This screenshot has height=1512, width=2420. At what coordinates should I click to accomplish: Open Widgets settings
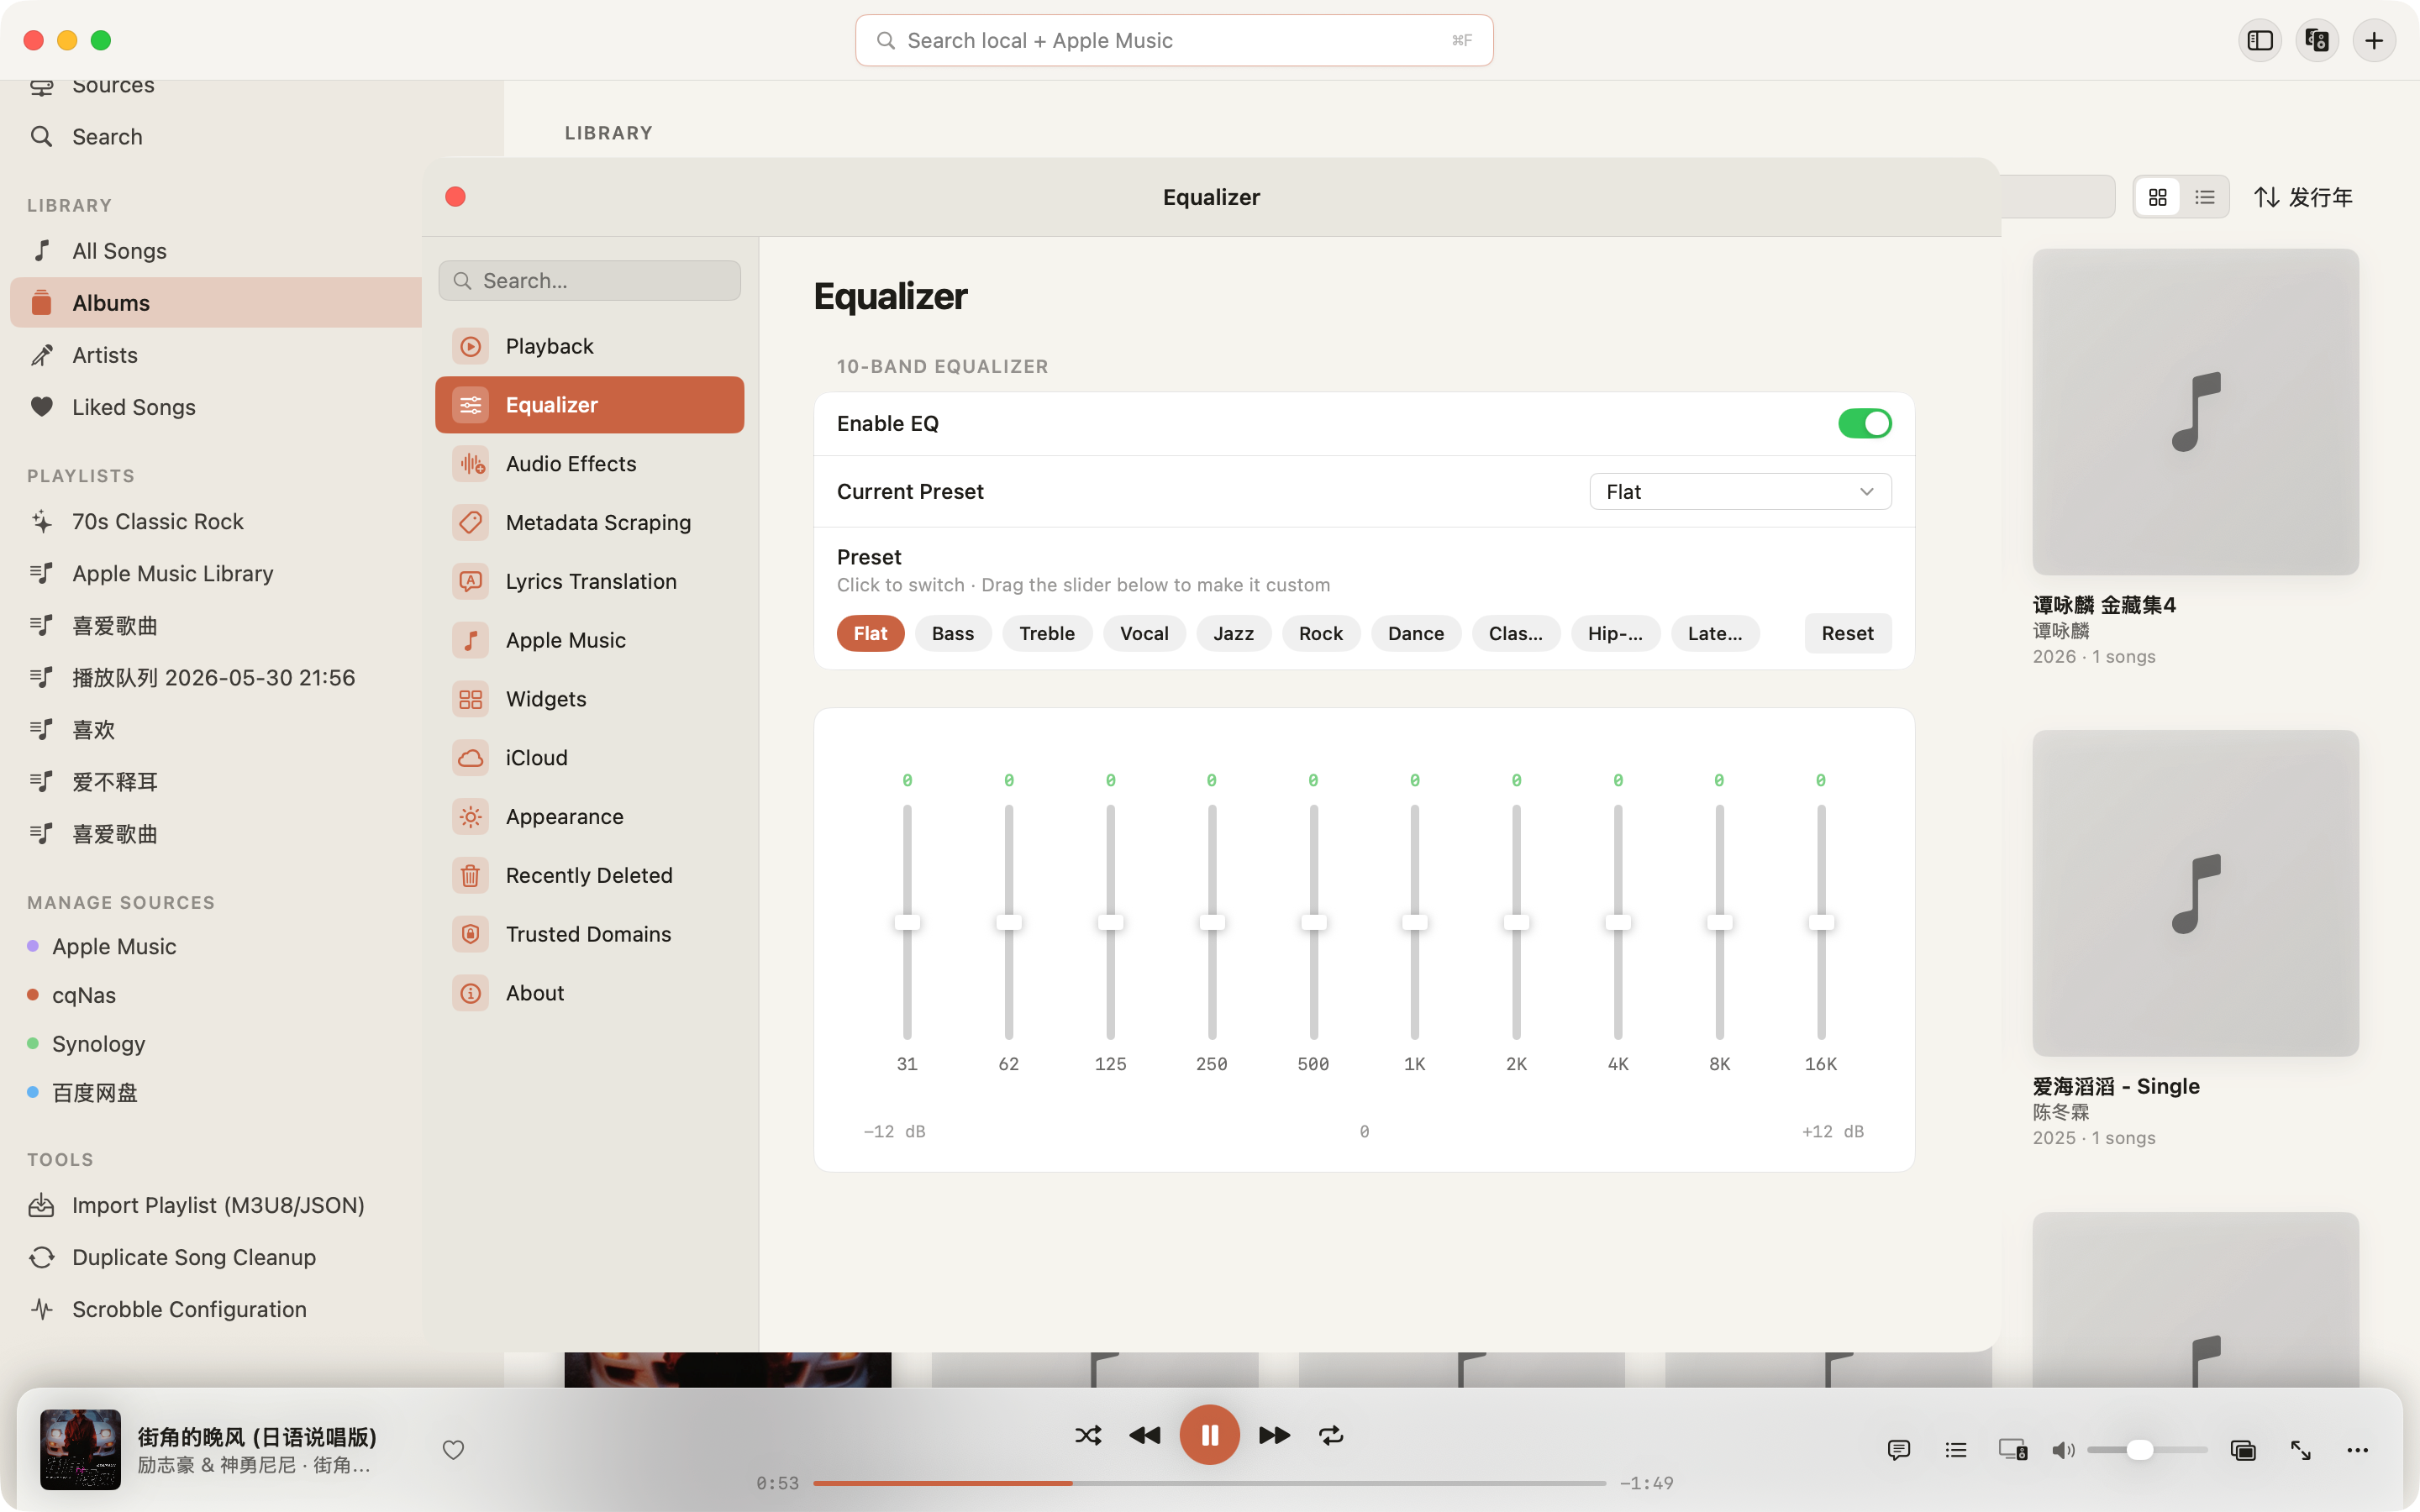[x=589, y=699]
